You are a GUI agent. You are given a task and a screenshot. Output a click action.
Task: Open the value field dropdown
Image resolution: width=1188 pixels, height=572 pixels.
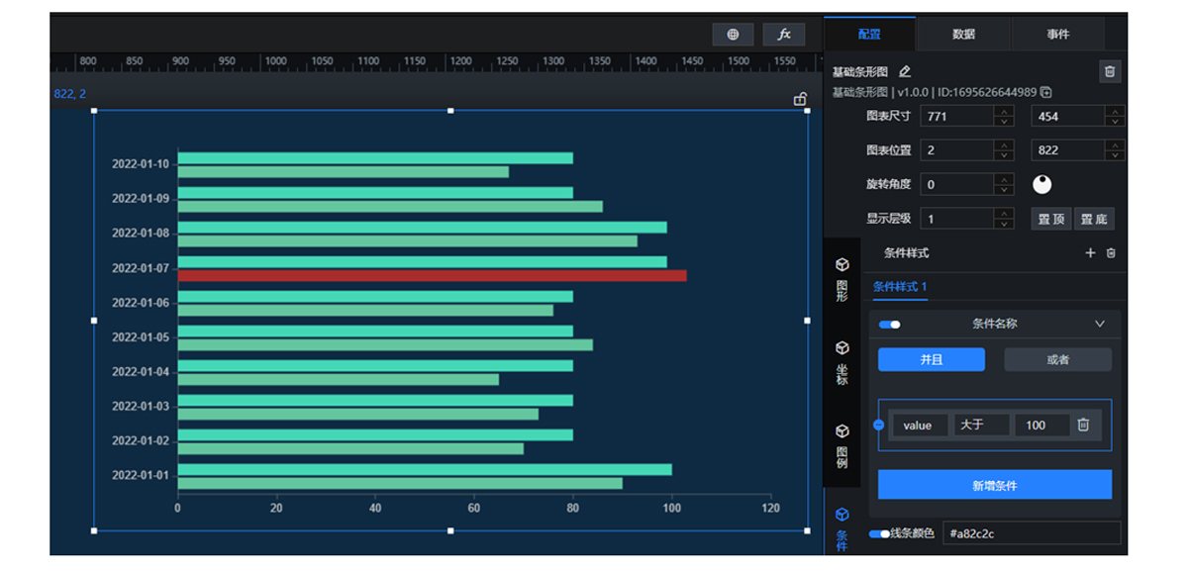(919, 425)
